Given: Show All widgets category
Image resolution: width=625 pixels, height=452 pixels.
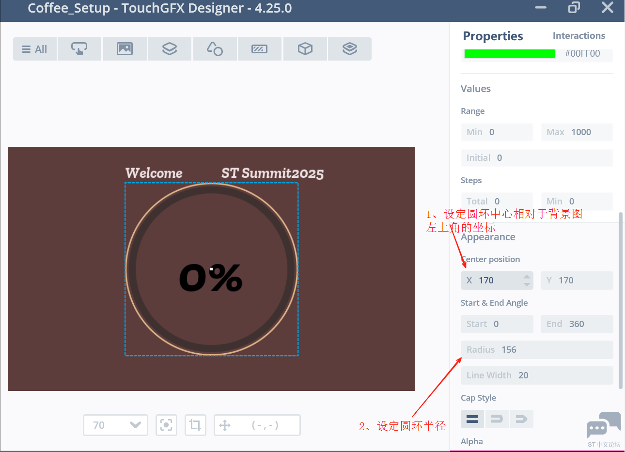Looking at the screenshot, I should (x=35, y=49).
